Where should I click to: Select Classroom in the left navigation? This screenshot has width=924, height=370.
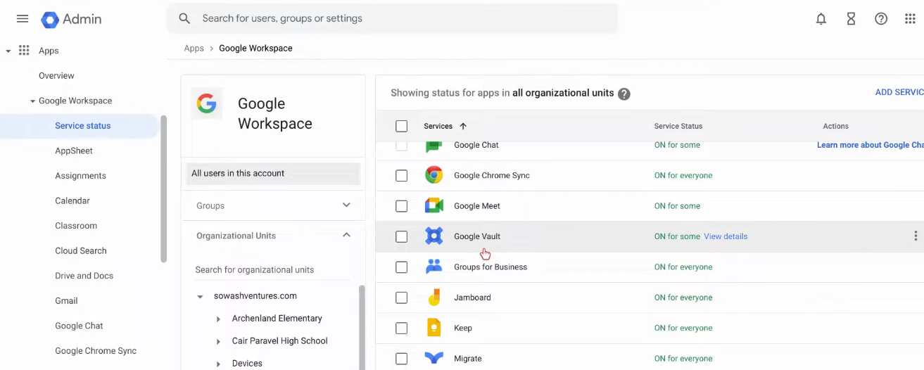76,226
